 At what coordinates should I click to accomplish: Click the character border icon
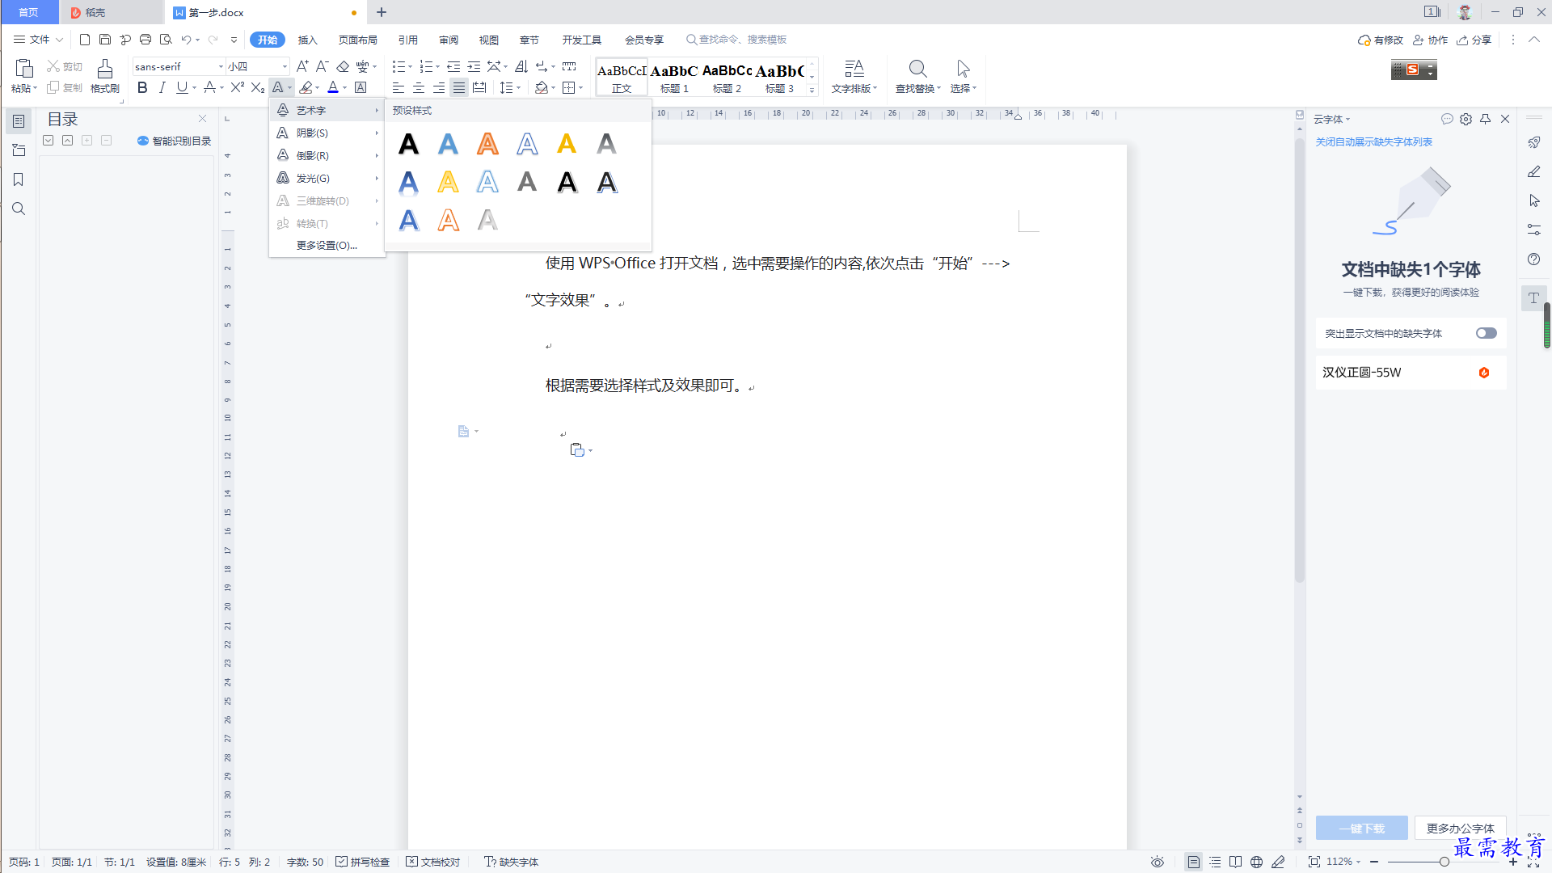pos(361,87)
